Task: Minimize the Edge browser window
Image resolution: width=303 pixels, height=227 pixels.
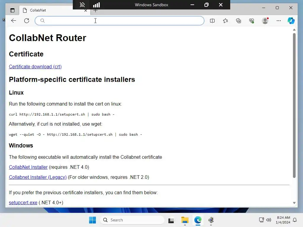Action: pos(264,8)
